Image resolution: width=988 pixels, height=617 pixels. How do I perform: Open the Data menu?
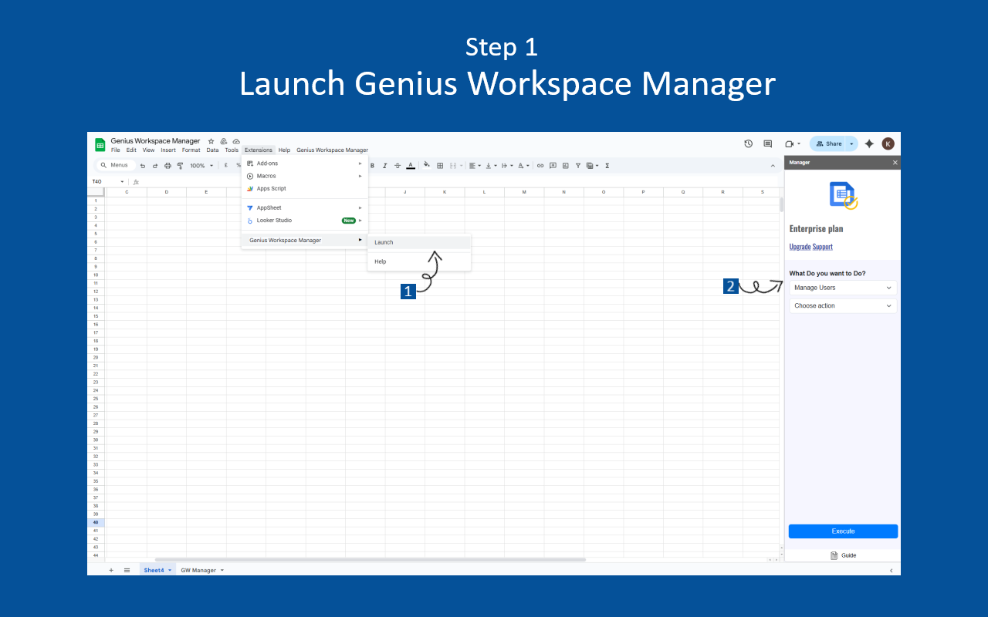tap(212, 150)
